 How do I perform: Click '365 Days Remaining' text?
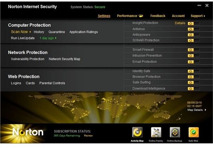[67, 136]
